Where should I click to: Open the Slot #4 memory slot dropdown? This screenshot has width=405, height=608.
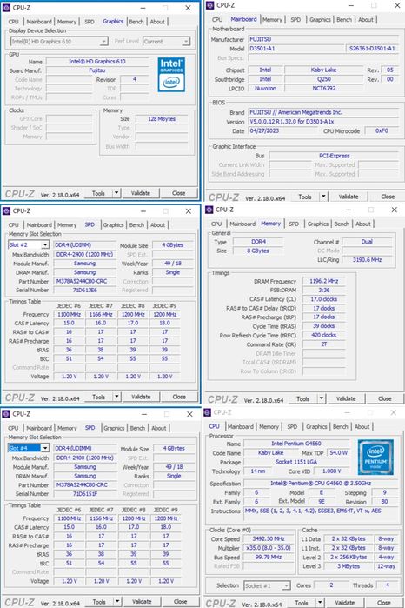point(29,448)
